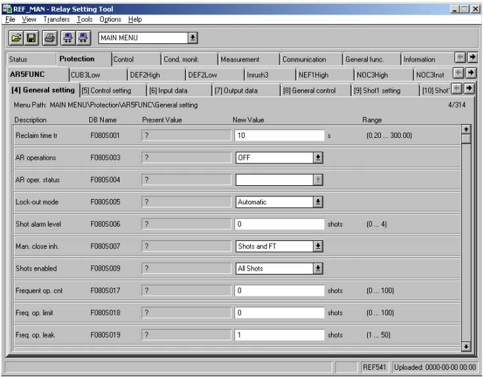Open the [6] Input data tab

pyautogui.click(x=179, y=91)
